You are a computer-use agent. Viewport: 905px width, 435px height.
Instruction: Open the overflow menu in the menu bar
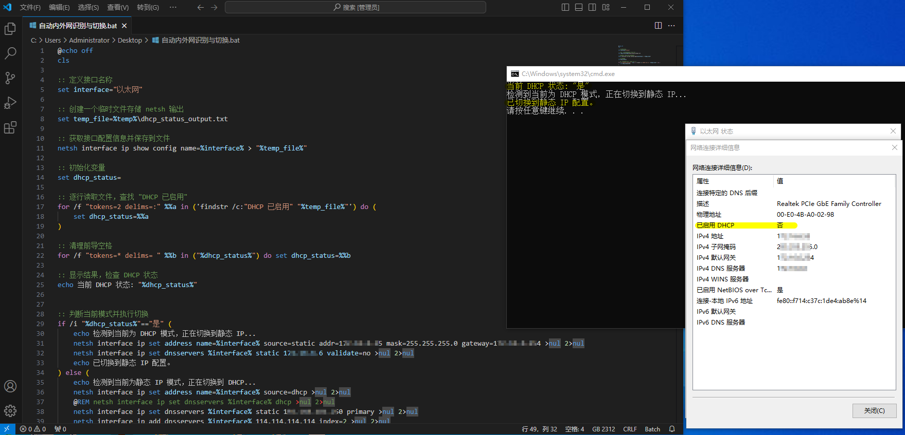[173, 7]
